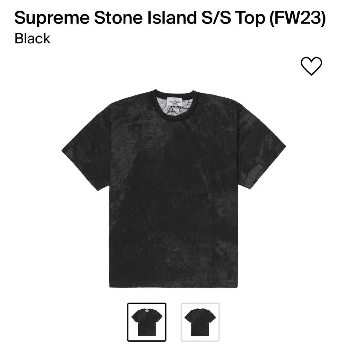Click the white Stone Island neck label
Image resolution: width=347 pixels, height=347 pixels.
coord(174,102)
